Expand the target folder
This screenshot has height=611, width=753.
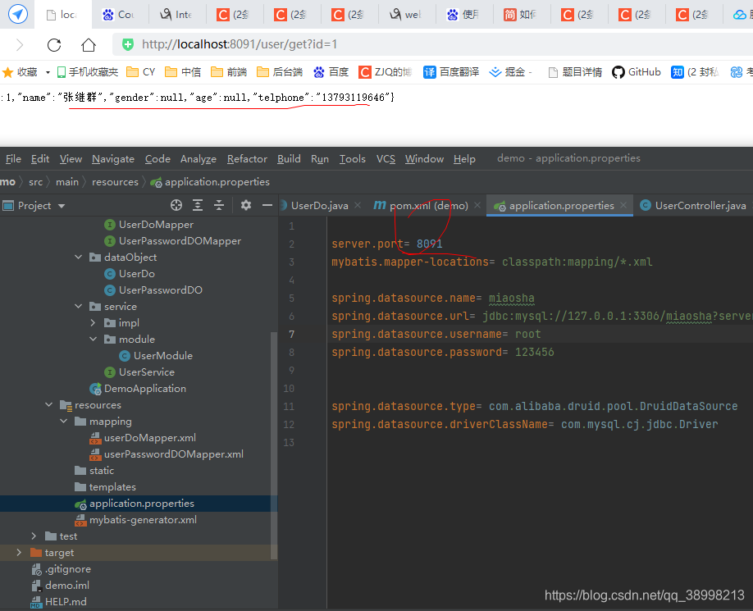(x=19, y=552)
